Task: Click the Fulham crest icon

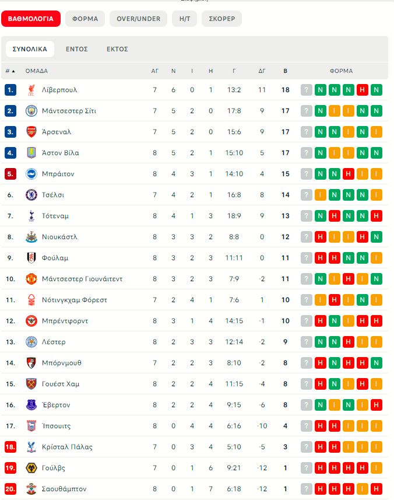Action: point(31,258)
